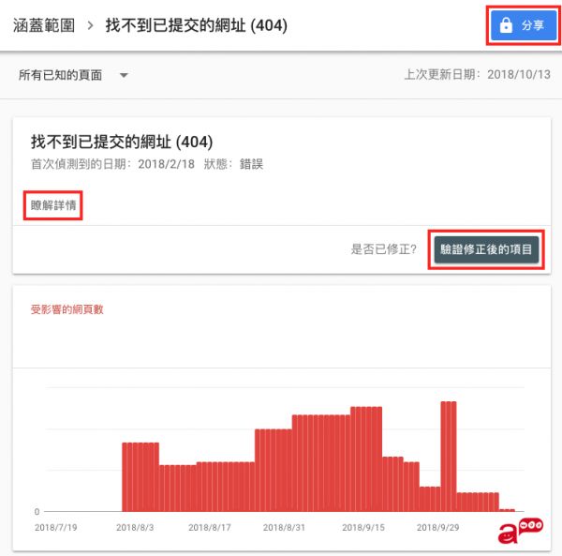This screenshot has height=556, width=562.
Task: Click 首次偵測到的日期 2018/2/18 text
Action: tap(112, 164)
